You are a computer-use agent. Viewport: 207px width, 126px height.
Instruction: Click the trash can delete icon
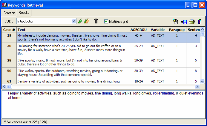pyautogui.click(x=96, y=21)
